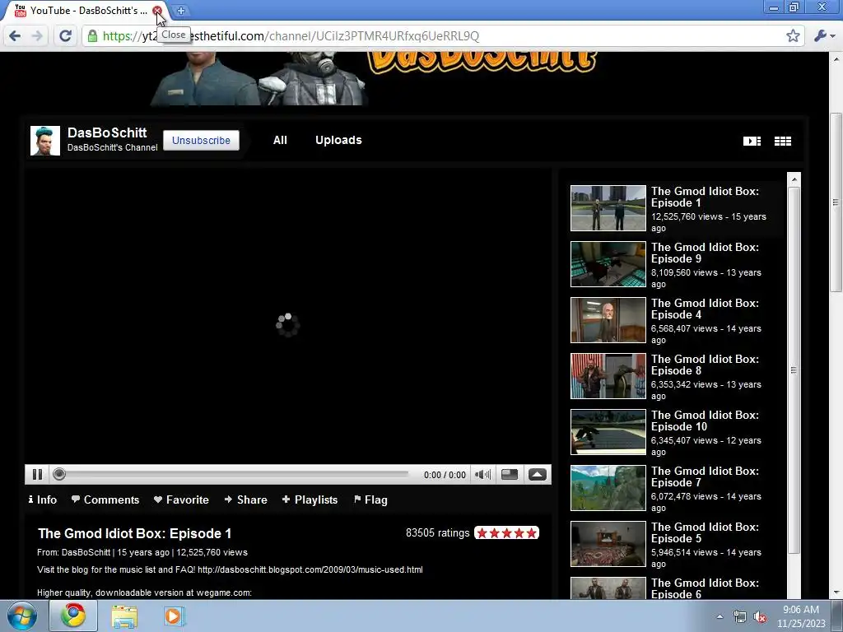The height and width of the screenshot is (632, 843).
Task: Click the Unsubscribe button
Action: pyautogui.click(x=201, y=140)
